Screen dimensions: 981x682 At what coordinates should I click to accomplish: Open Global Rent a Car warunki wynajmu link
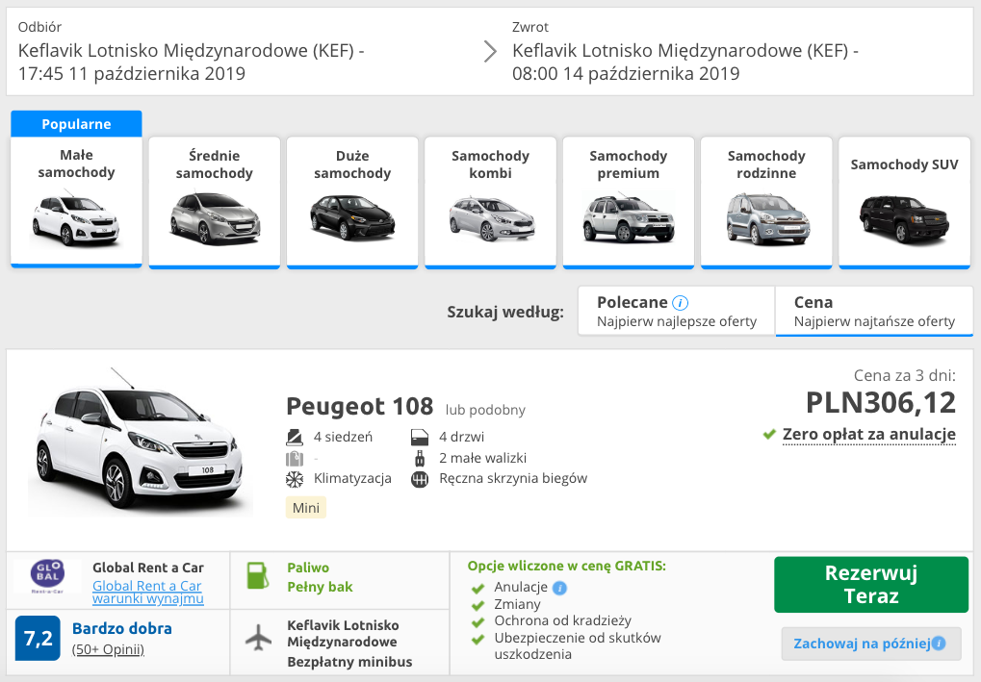click(x=148, y=592)
